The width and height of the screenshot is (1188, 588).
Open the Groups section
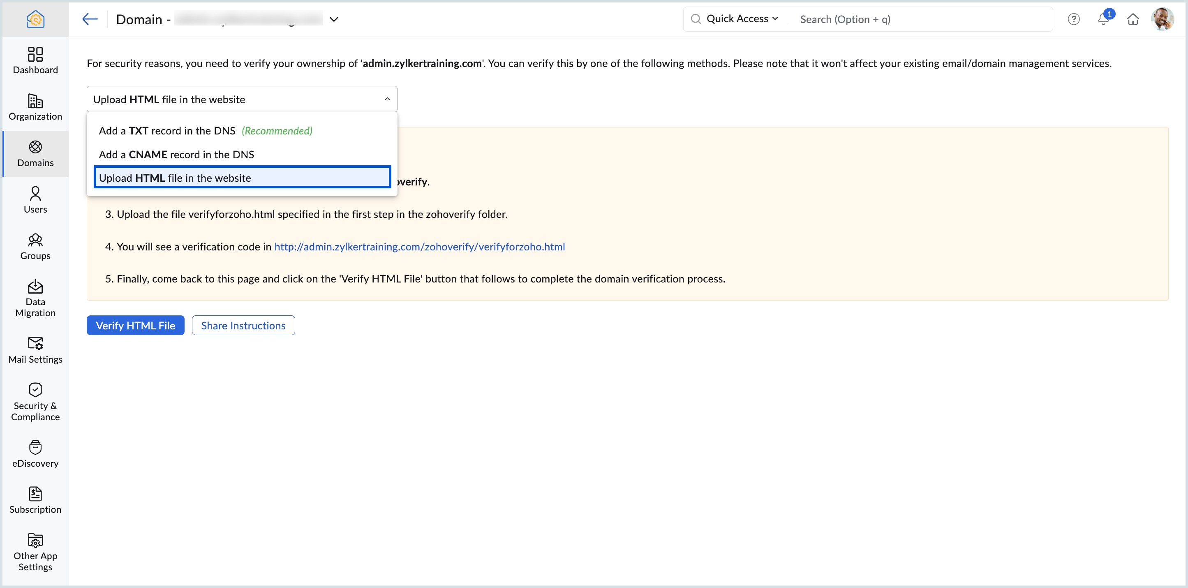35,246
